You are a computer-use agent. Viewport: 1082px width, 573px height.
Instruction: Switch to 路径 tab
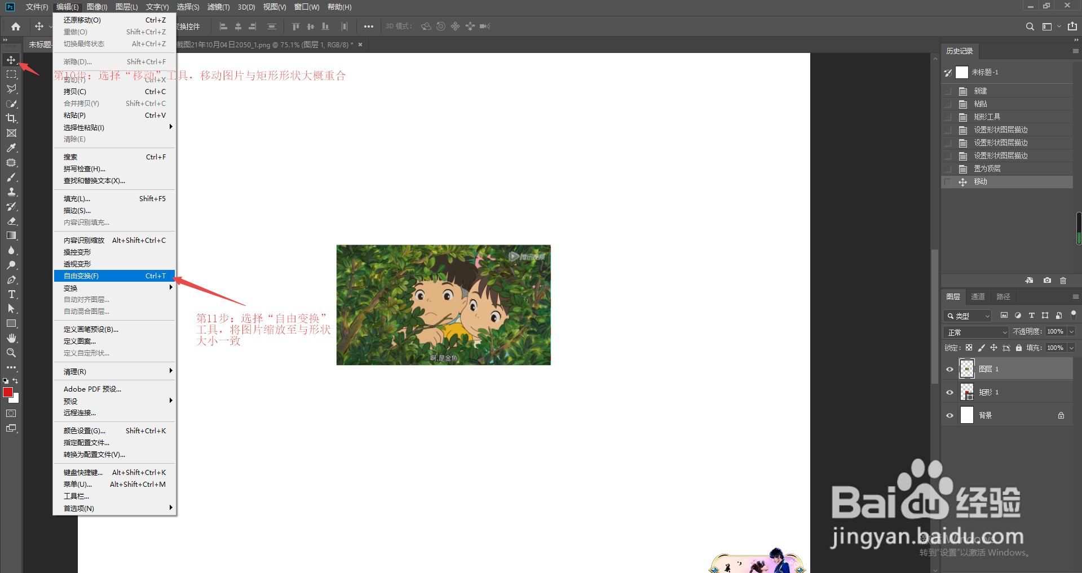click(1003, 296)
